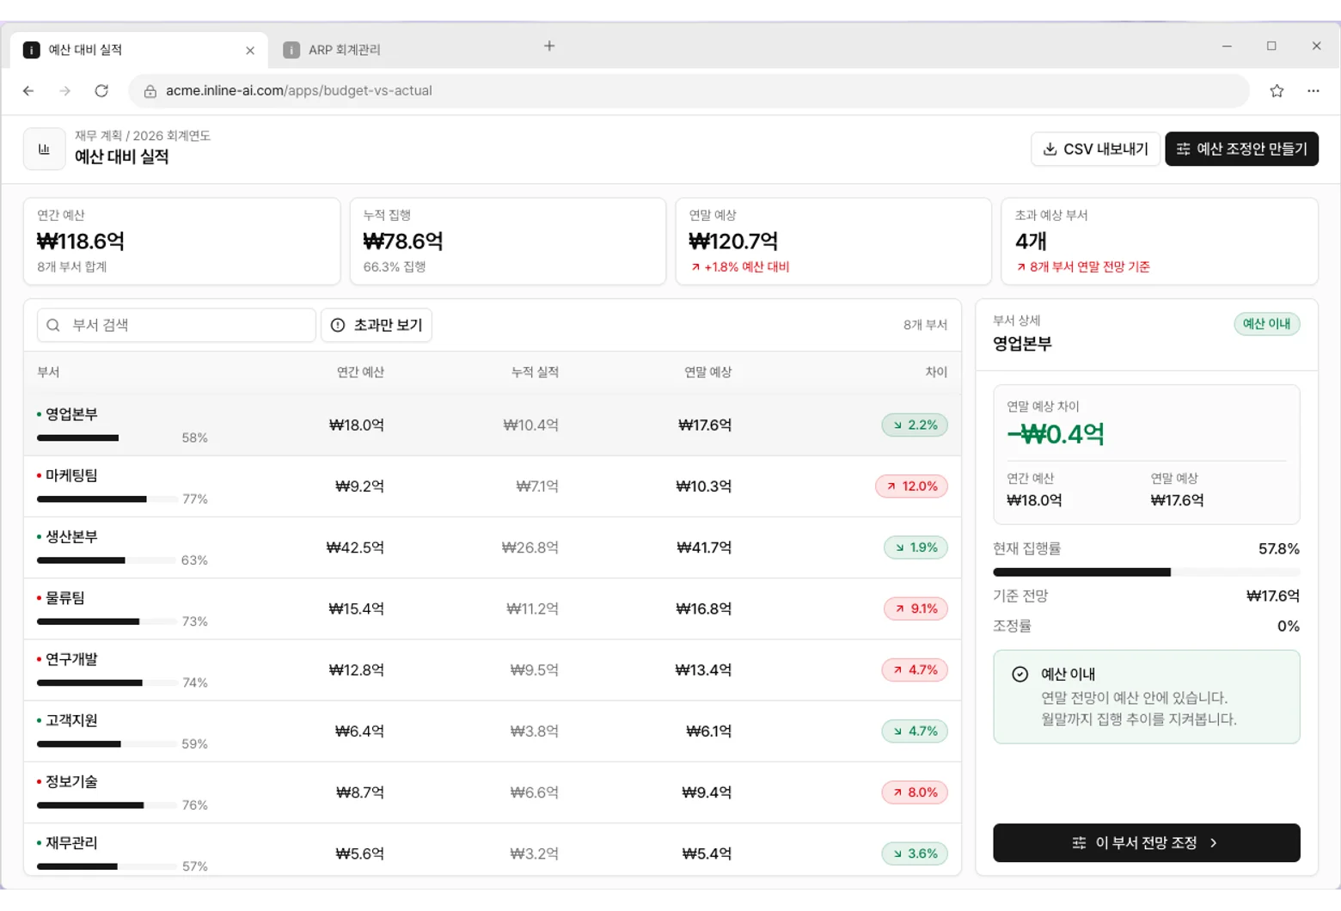The image size is (1341, 911).
Task: Click 차이 column header
Action: (x=936, y=372)
